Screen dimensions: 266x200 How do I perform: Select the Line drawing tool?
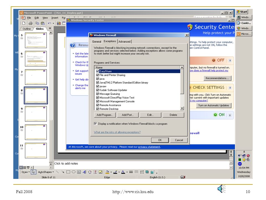[58, 172]
